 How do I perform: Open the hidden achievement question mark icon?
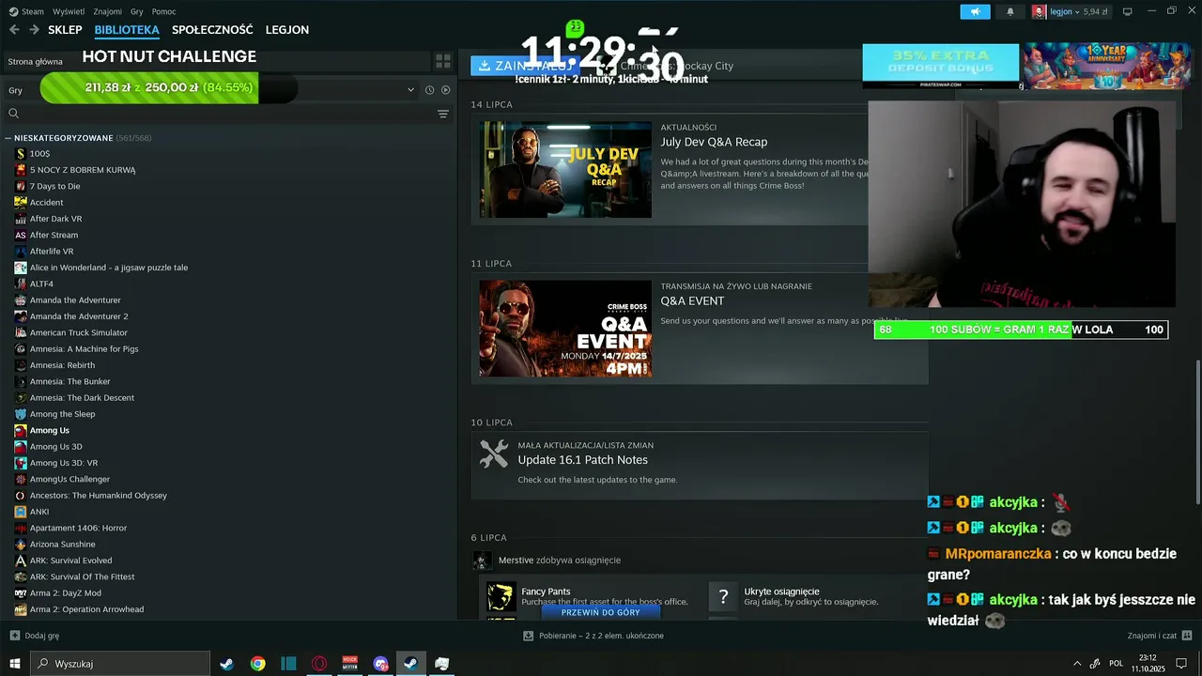coord(723,596)
